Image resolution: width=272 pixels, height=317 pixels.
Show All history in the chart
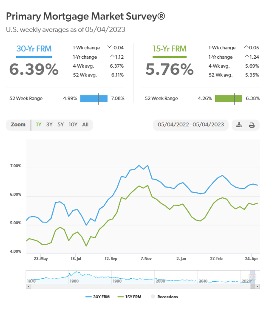(85, 125)
